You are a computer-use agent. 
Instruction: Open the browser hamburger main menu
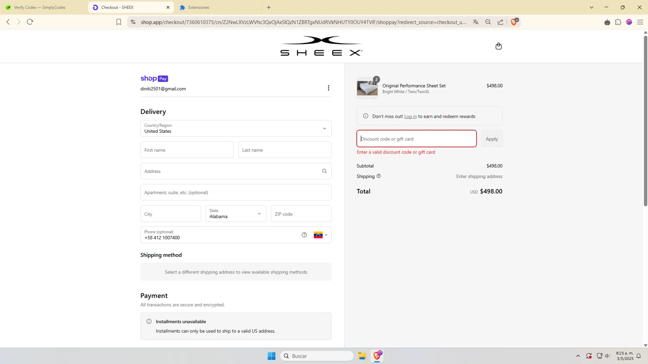coord(640,22)
